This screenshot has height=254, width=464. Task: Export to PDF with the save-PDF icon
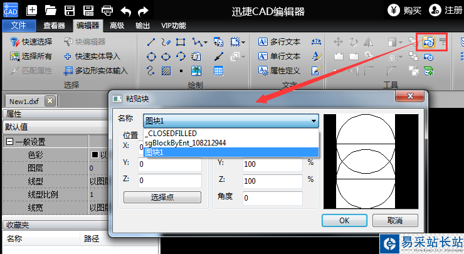[x=88, y=11]
